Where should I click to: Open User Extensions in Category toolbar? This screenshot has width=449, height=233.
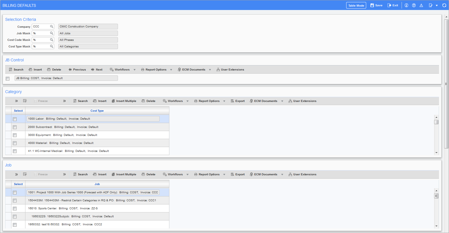click(x=302, y=101)
